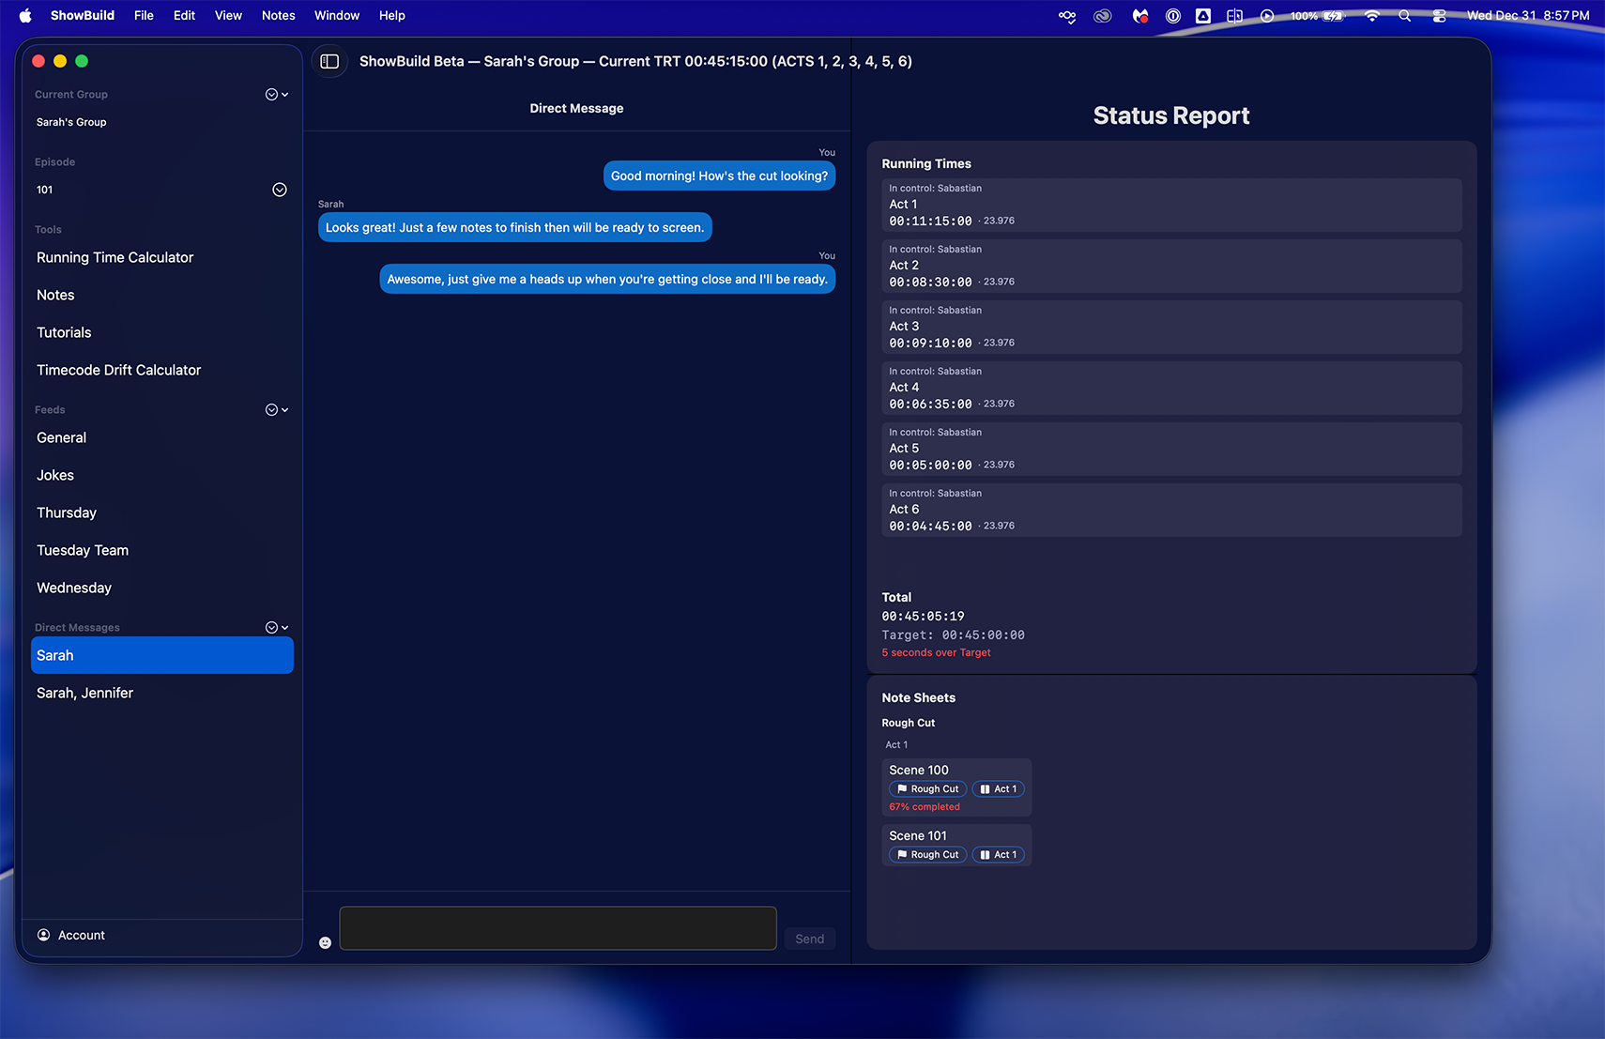Click the Wi-Fi status icon
Image resolution: width=1605 pixels, height=1039 pixels.
[x=1371, y=16]
